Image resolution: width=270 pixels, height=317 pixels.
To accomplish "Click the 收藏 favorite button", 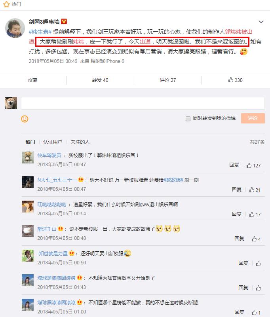I will click(32, 80).
